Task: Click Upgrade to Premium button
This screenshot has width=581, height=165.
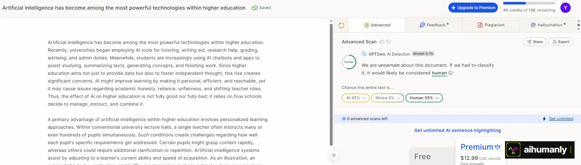Action: tap(473, 8)
